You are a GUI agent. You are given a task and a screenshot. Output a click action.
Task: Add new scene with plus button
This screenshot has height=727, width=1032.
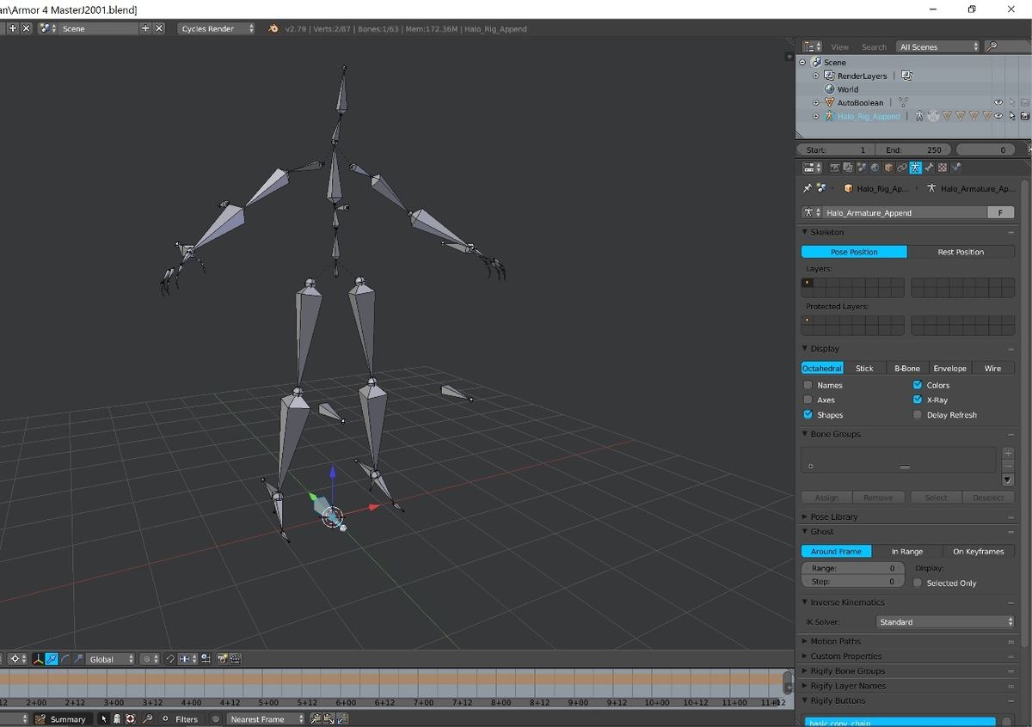145,28
